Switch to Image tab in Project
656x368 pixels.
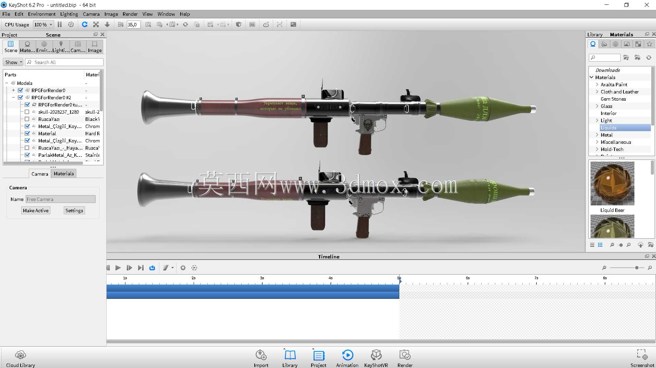95,47
